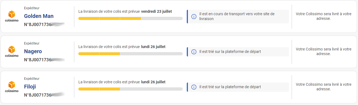
Task: Click the Nagero delivery progress bar
Action: pyautogui.click(x=131, y=54)
